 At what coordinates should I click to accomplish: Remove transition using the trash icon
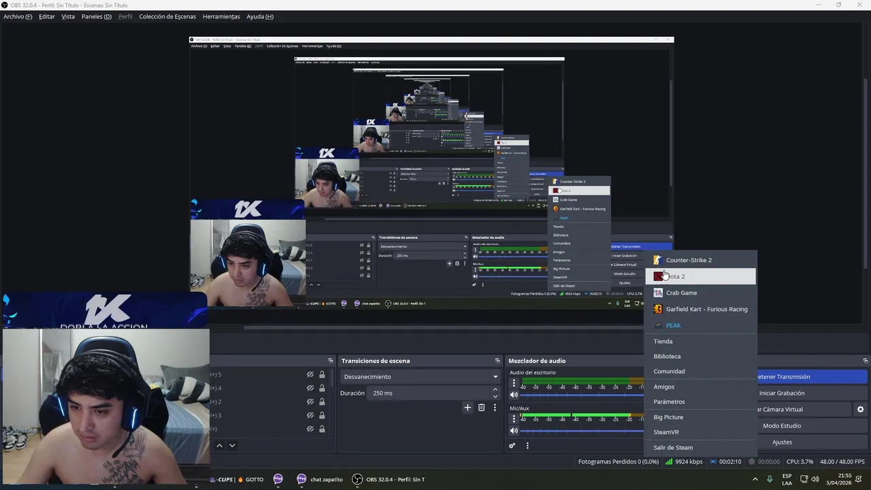tap(481, 407)
